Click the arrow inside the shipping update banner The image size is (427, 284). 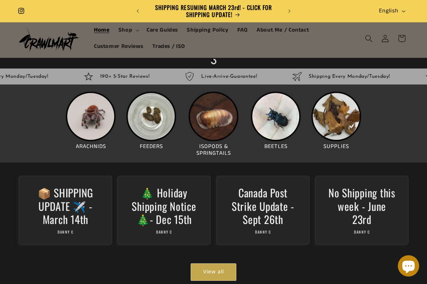point(237,15)
